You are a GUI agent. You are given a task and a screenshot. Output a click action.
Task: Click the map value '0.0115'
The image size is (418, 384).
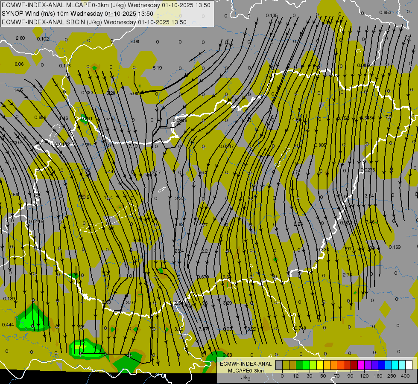[36, 221]
